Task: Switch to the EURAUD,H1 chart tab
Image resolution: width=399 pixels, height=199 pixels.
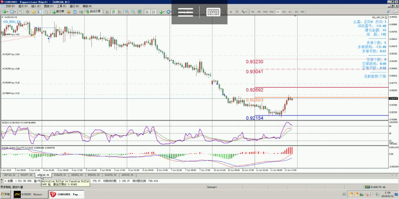Action: [x=60, y=175]
